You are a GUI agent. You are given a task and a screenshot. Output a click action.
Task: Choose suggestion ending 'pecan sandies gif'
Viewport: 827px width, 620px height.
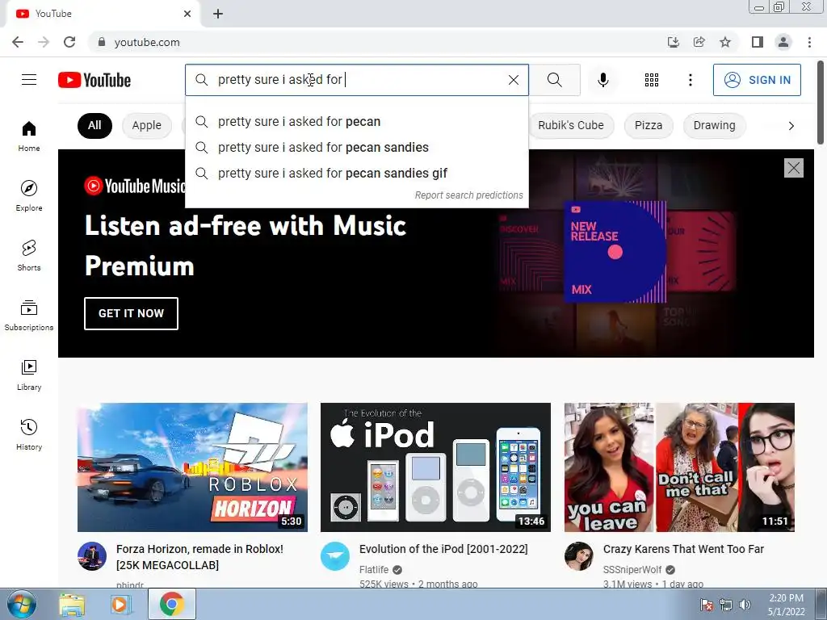356,173
